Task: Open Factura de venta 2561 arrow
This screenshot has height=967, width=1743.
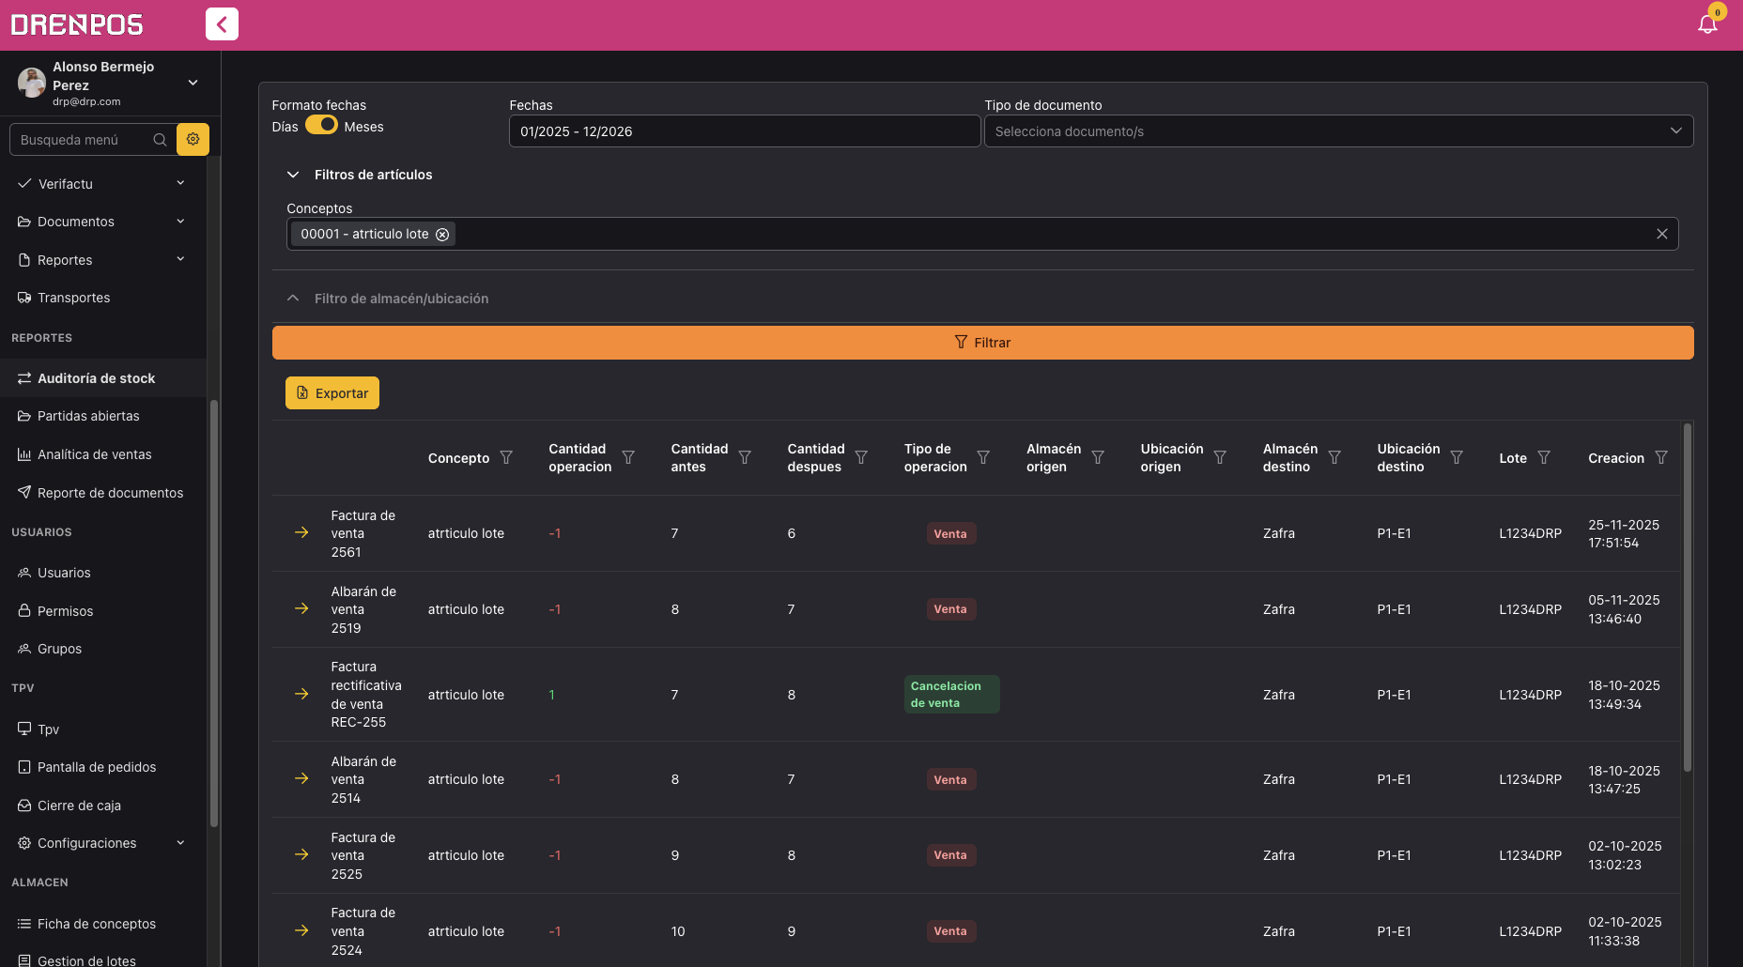Action: tap(301, 532)
